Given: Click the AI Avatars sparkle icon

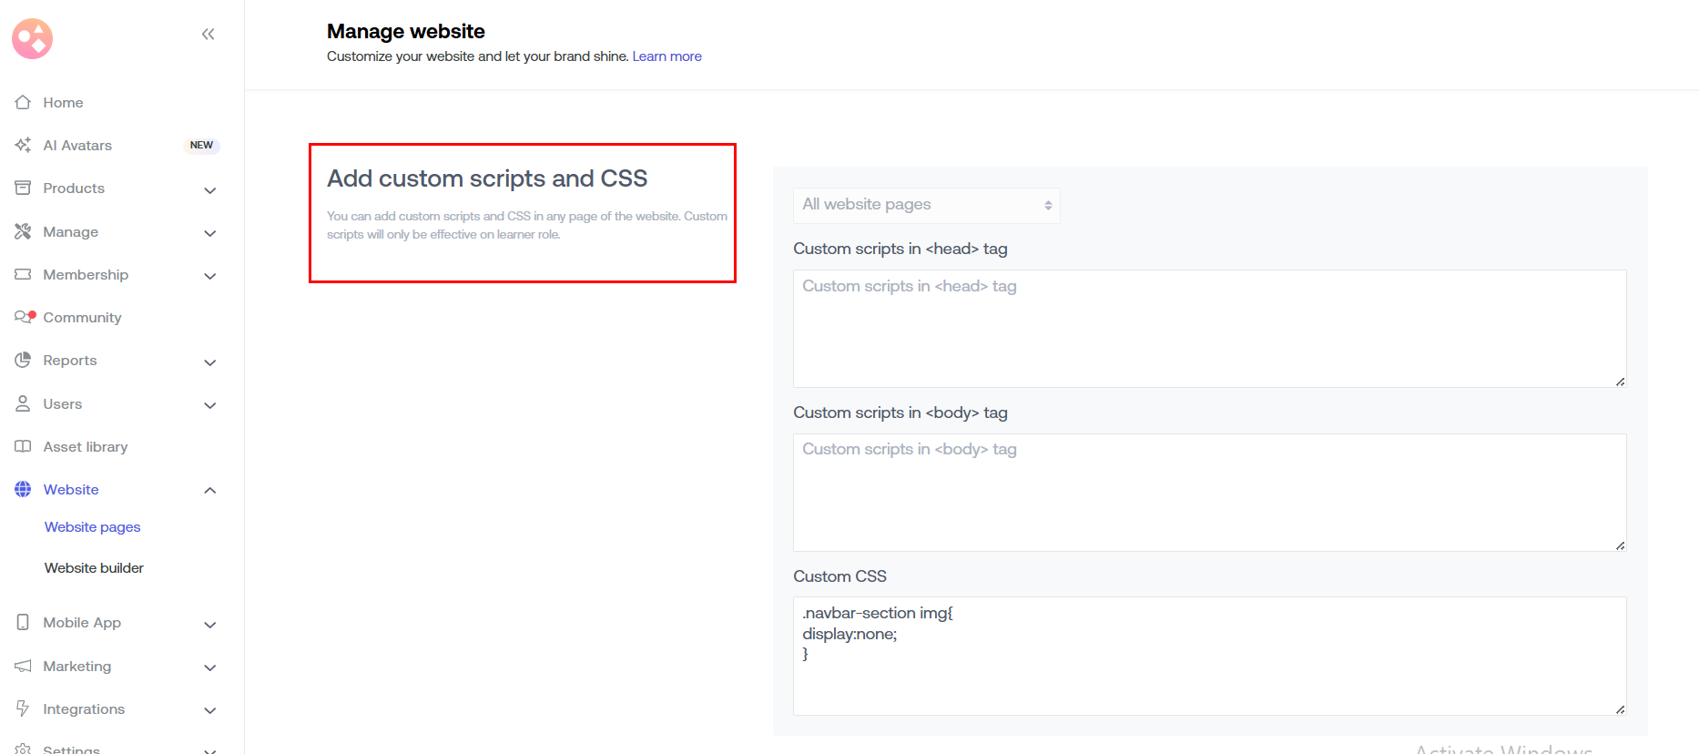Looking at the screenshot, I should click(23, 145).
